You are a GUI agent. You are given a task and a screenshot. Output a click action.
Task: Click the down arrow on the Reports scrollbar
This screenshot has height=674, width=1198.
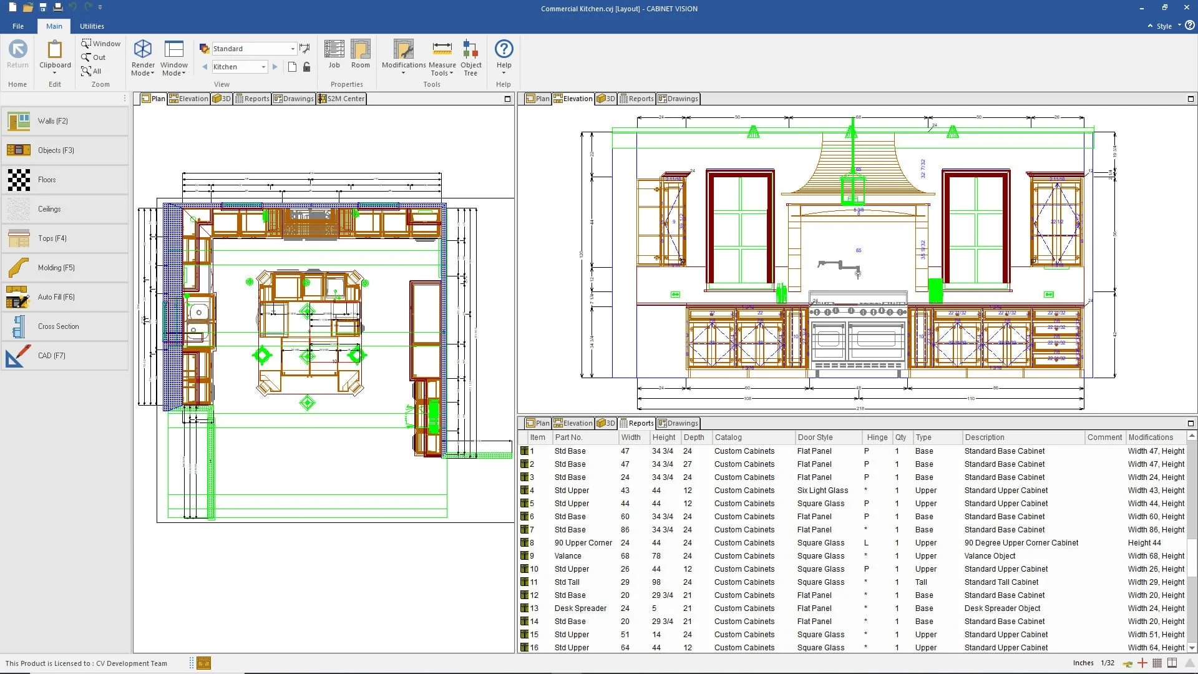point(1192,649)
